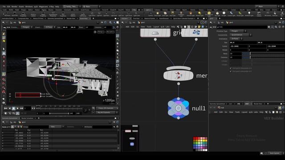This screenshot has width=285, height=160.
Task: Toggle real-time playback button
Action: tap(18, 113)
